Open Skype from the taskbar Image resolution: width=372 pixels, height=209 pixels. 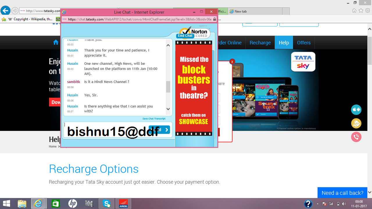106,203
